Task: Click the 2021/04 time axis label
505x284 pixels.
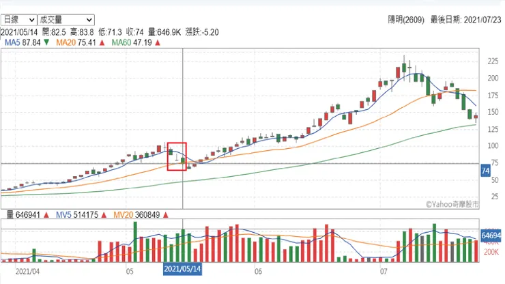Action: (27, 272)
